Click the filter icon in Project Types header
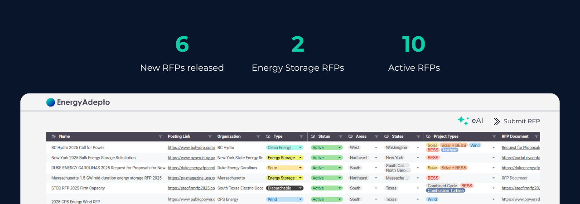 pos(495,136)
